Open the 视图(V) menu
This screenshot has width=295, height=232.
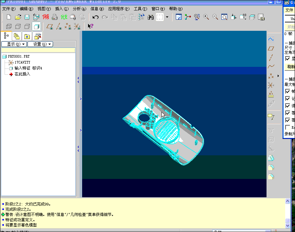44,9
